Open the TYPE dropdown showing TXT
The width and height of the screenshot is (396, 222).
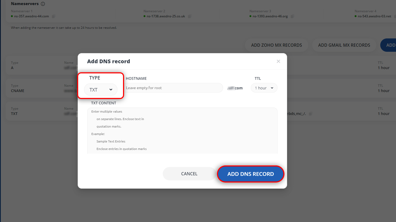101,90
